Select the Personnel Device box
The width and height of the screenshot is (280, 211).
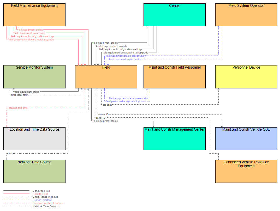[246, 77]
